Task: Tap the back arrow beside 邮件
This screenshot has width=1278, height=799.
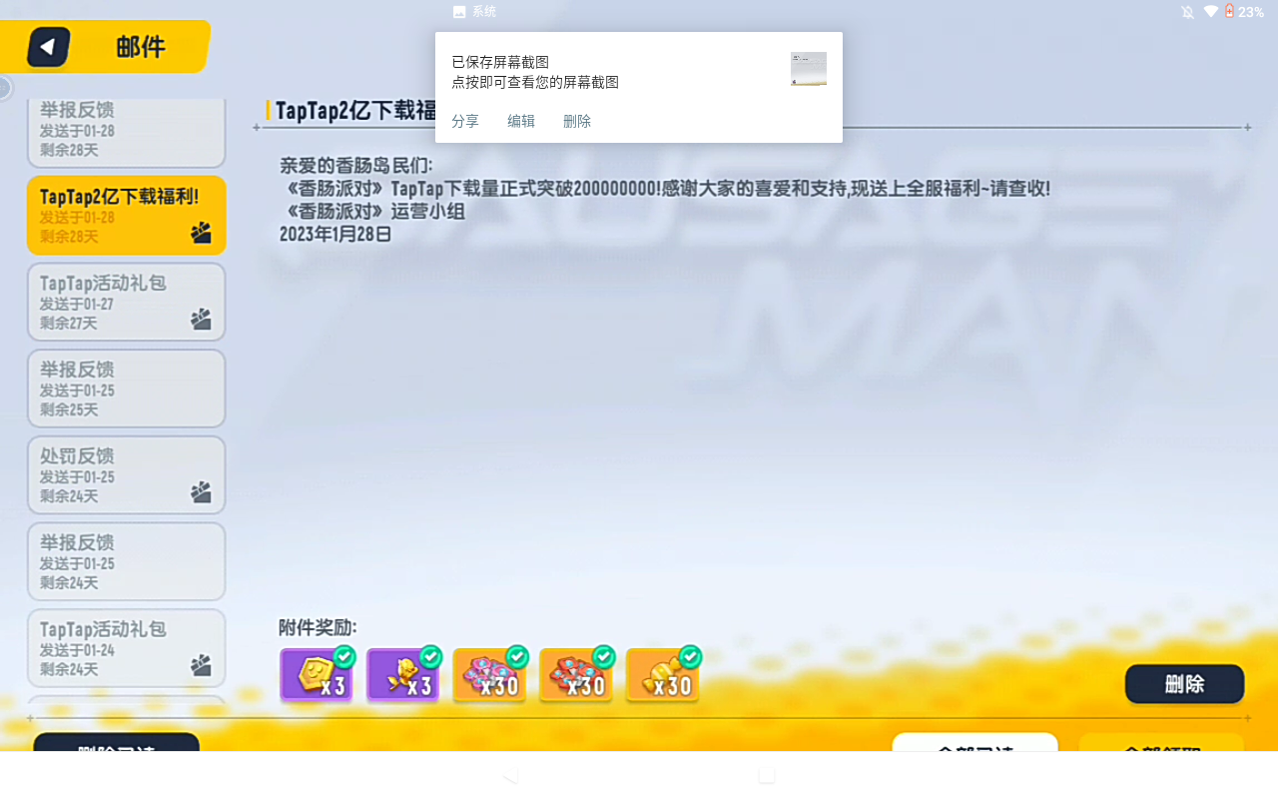Action: (48, 47)
